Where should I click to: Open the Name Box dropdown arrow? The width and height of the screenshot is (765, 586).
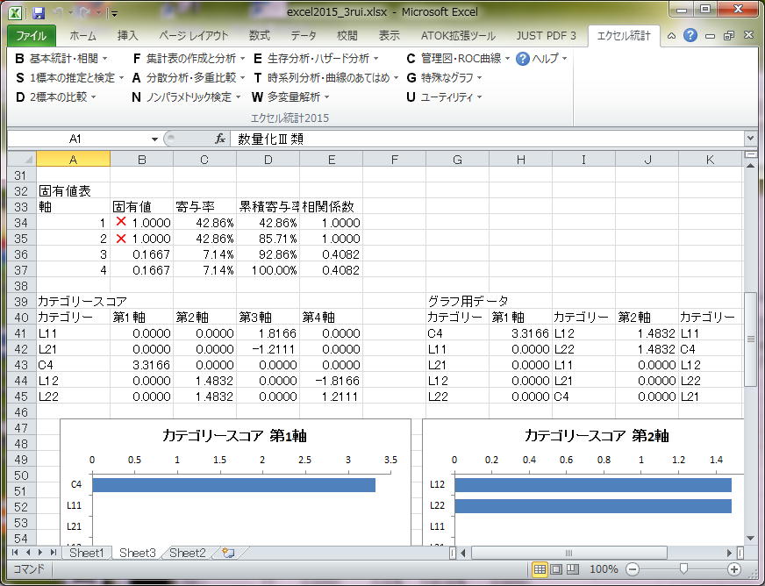154,139
